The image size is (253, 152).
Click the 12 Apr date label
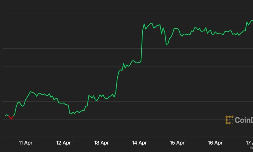pyautogui.click(x=64, y=143)
